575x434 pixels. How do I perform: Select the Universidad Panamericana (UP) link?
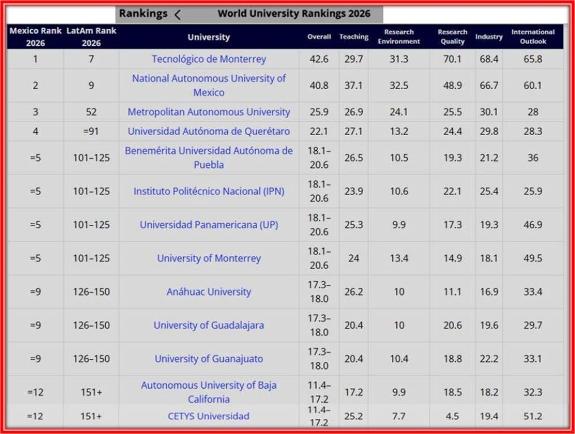(x=209, y=224)
